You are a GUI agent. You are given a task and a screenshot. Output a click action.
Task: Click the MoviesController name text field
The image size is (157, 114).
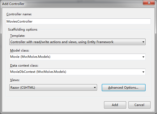pyautogui.click(x=78, y=21)
